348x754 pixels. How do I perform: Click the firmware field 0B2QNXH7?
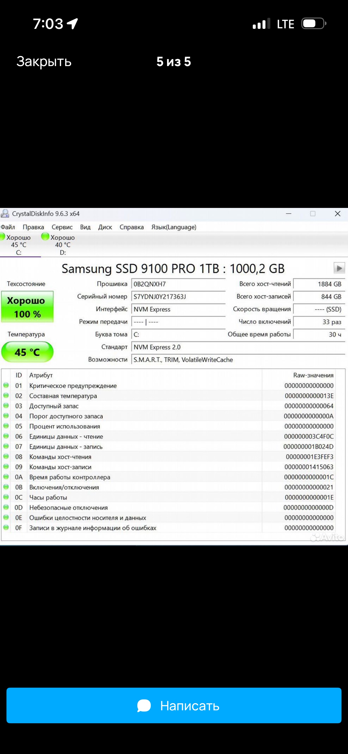click(178, 284)
